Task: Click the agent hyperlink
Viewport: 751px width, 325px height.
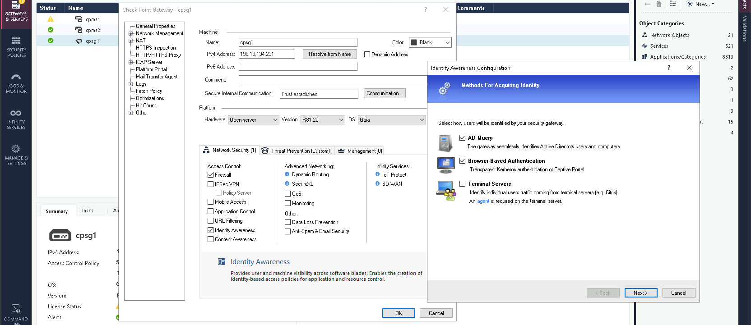Action: point(483,201)
